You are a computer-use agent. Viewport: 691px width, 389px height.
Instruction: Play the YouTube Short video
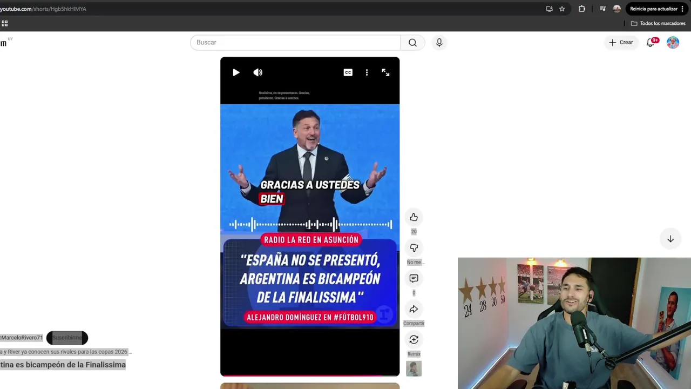236,72
